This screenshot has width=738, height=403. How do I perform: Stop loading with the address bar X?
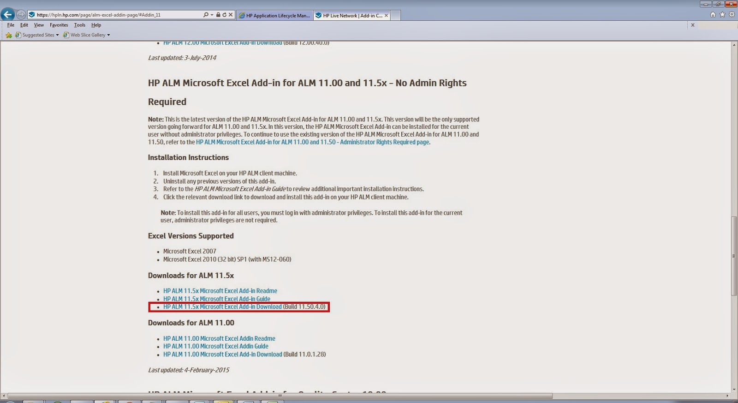coord(231,15)
